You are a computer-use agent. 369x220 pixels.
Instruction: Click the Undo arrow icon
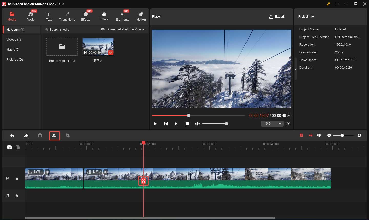(x=12, y=136)
